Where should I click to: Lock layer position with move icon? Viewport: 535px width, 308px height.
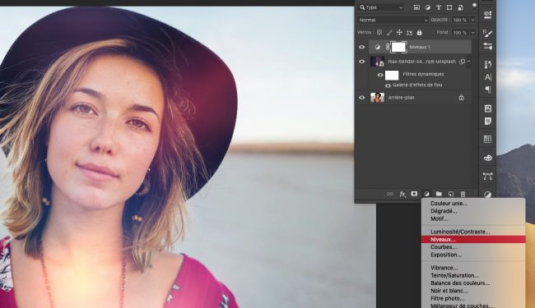pos(399,32)
